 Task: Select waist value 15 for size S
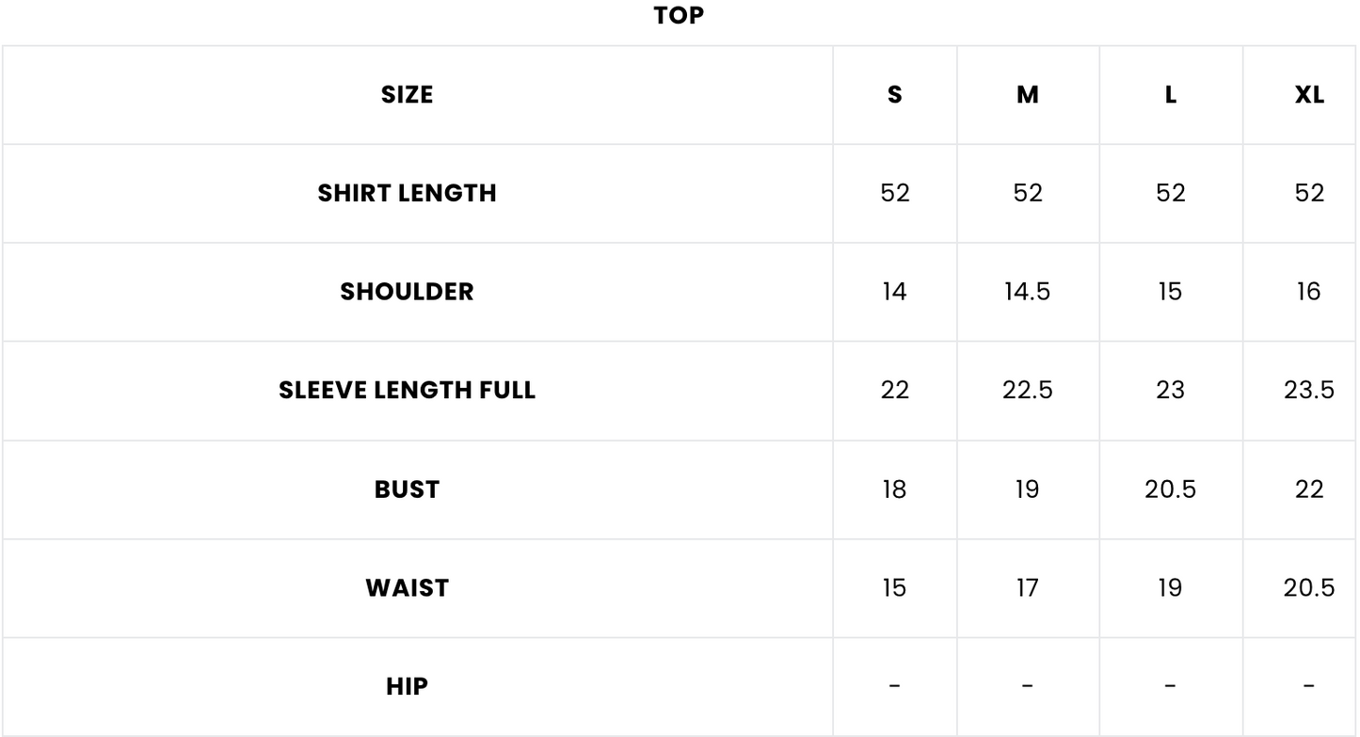click(x=894, y=588)
